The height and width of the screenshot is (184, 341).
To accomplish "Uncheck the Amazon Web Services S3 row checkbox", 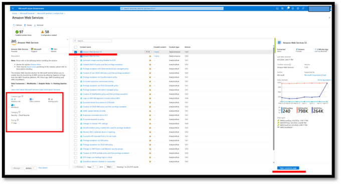I will point(75,52).
